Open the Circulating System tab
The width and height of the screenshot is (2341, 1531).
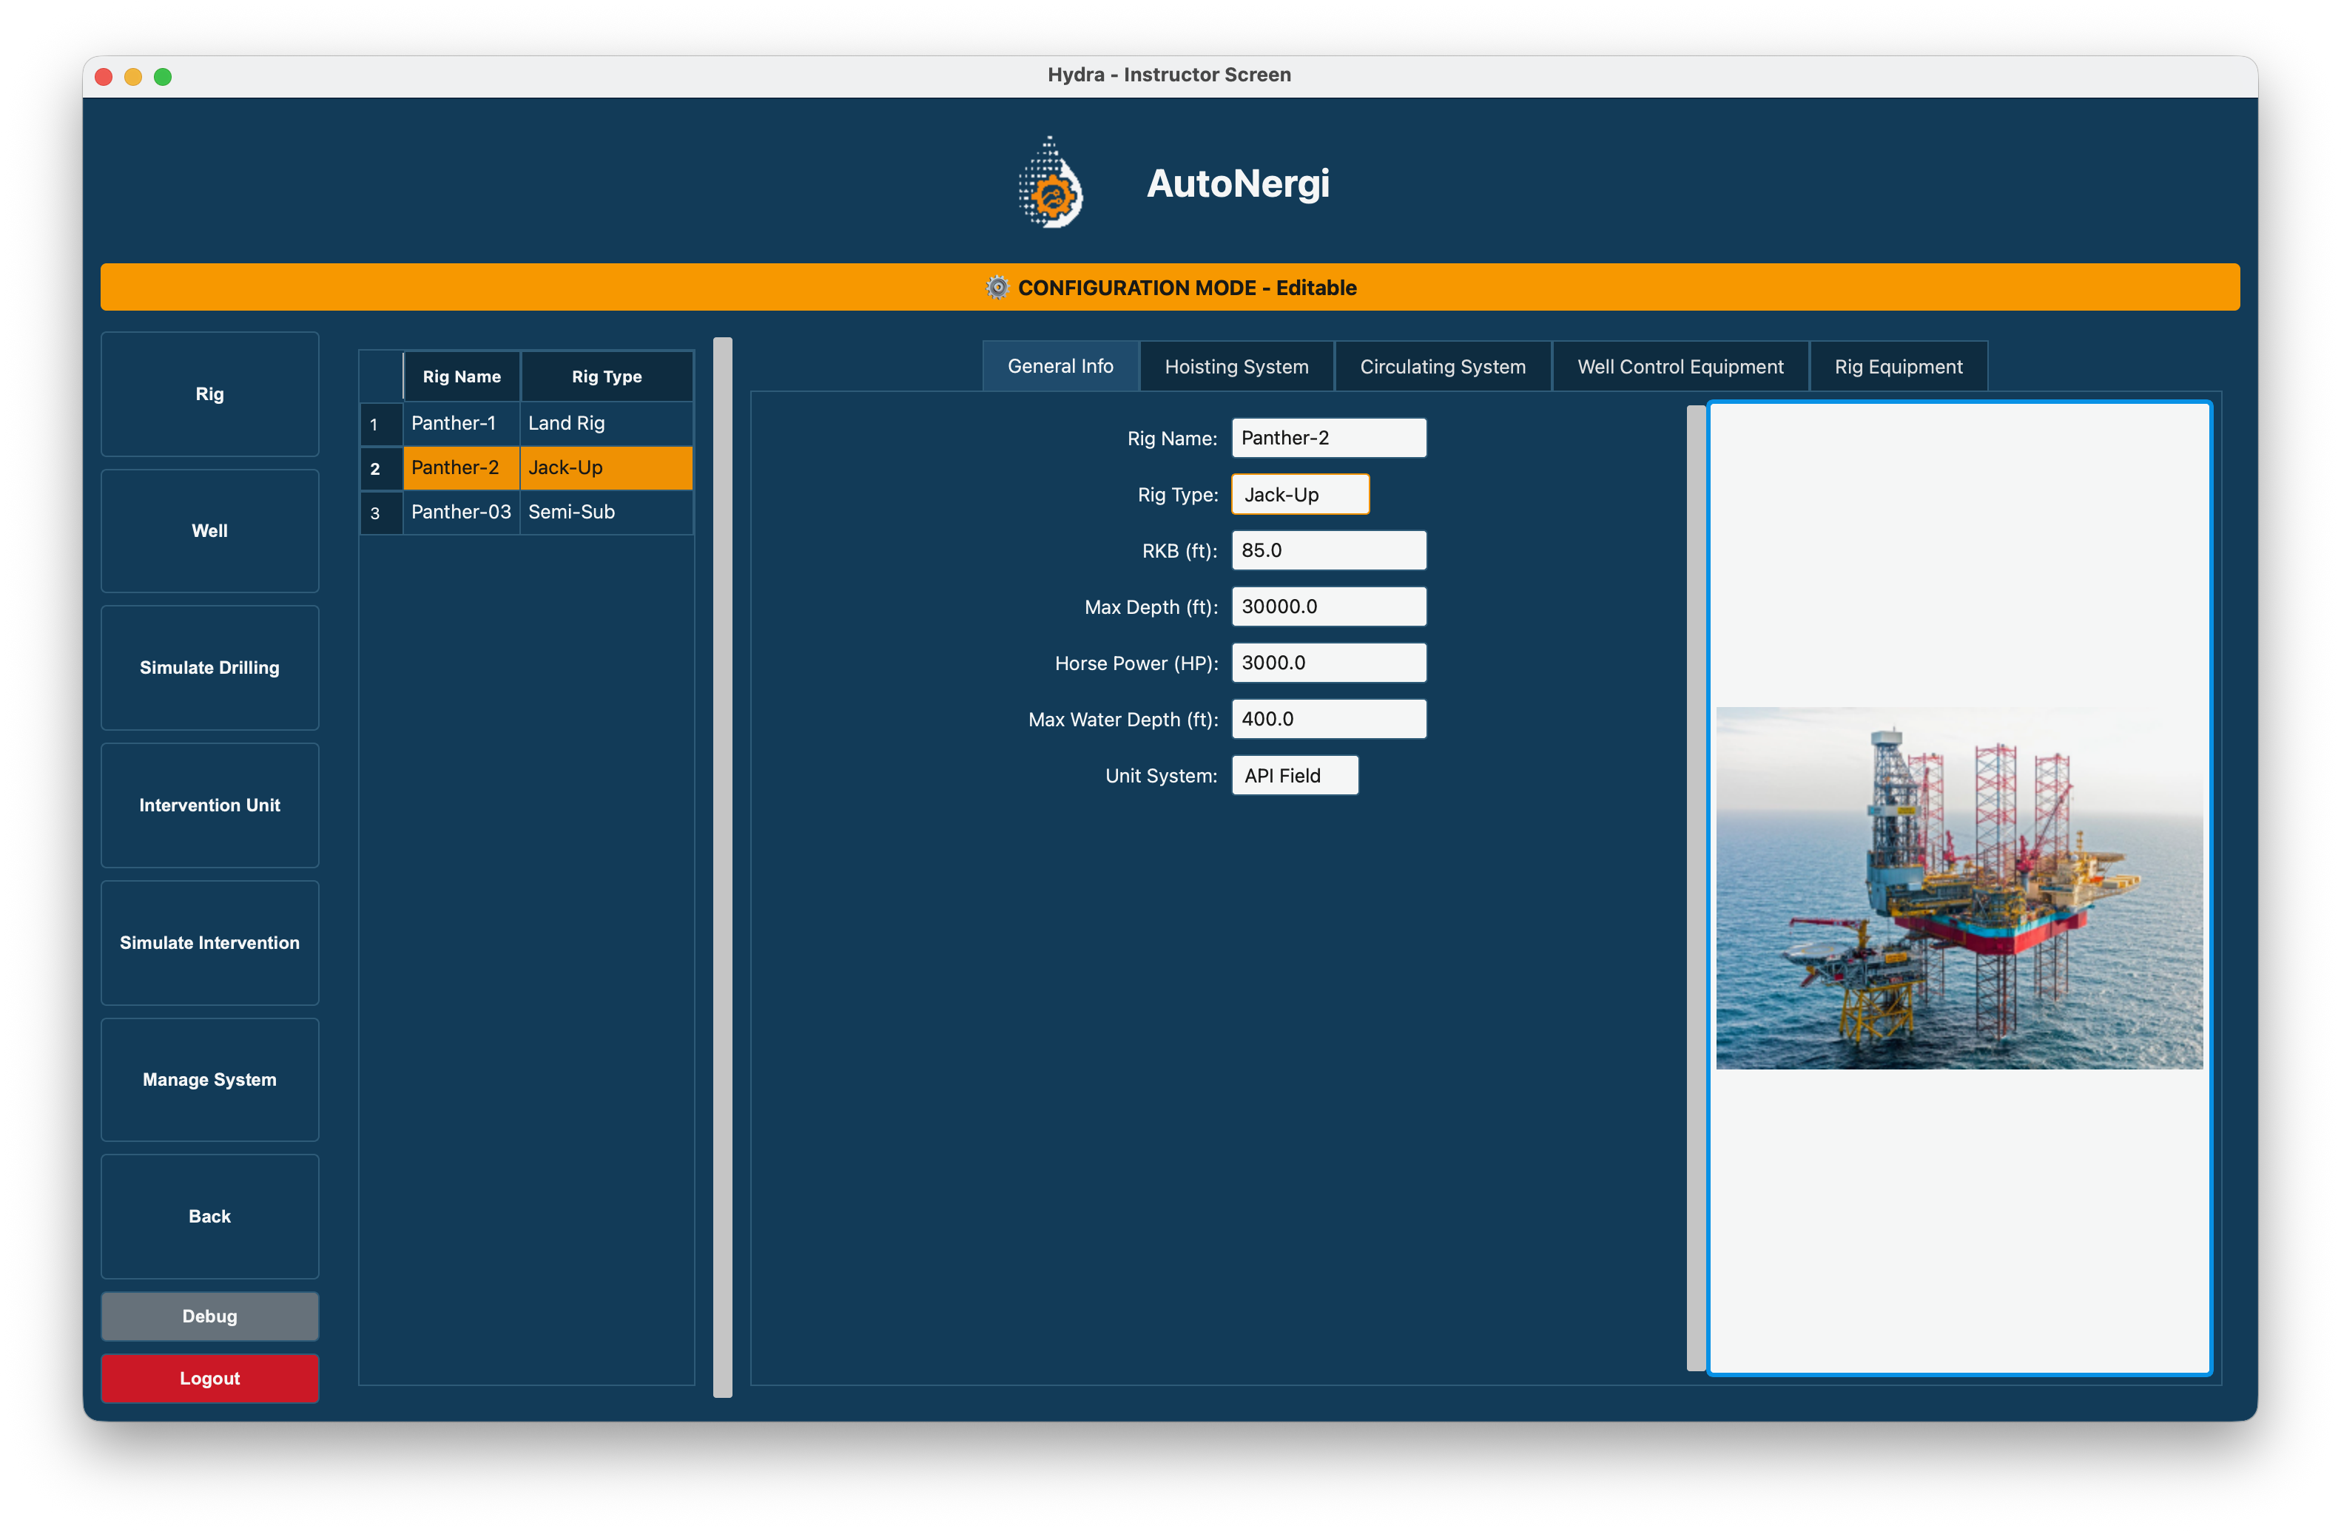pyautogui.click(x=1442, y=367)
